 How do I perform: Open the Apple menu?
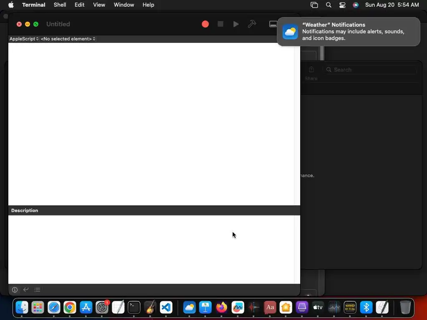pyautogui.click(x=11, y=5)
